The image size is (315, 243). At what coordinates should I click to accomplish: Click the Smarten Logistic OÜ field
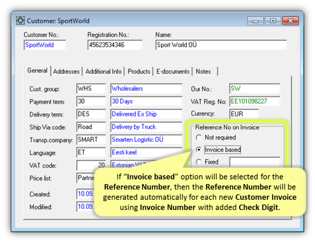click(x=146, y=139)
